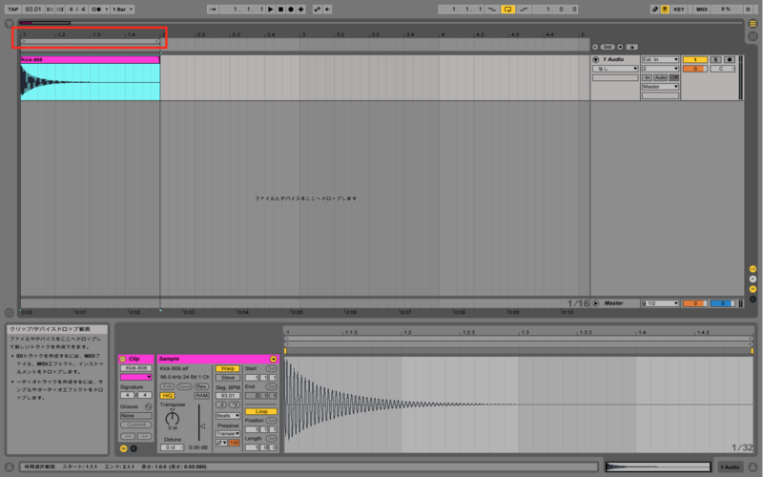763x477 pixels.
Task: Open the input channel 2 dropdown
Action: click(660, 69)
